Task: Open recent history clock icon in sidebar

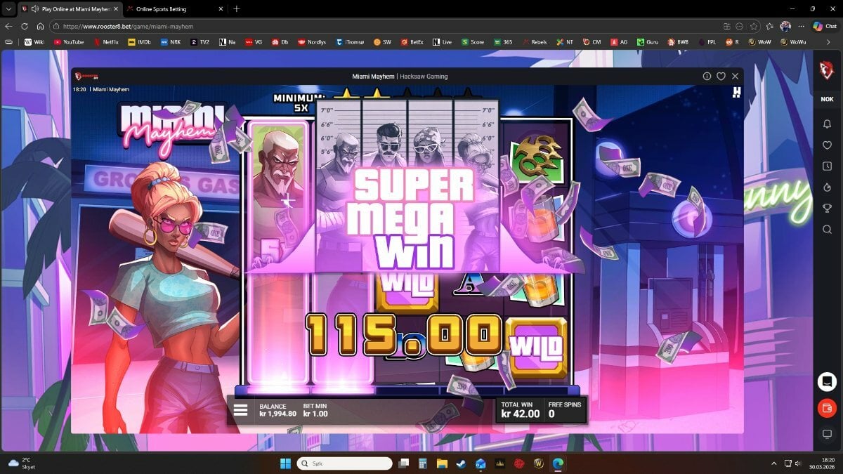Action: coord(827,166)
